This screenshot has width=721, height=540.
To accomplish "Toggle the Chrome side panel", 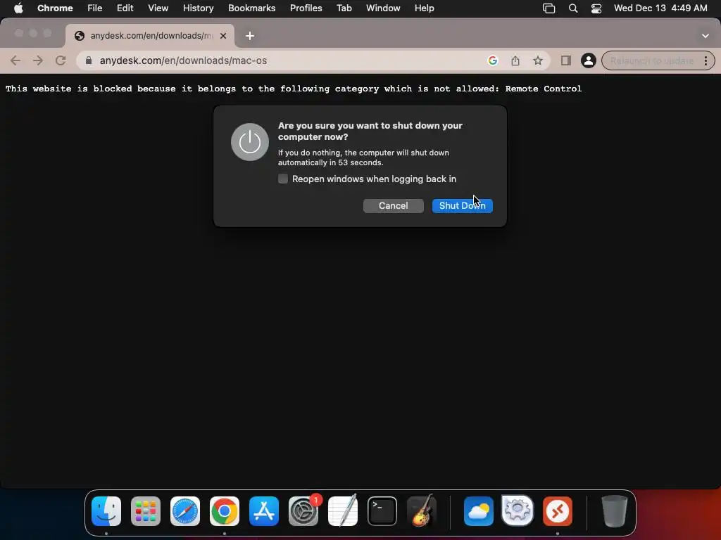I will pos(565,60).
